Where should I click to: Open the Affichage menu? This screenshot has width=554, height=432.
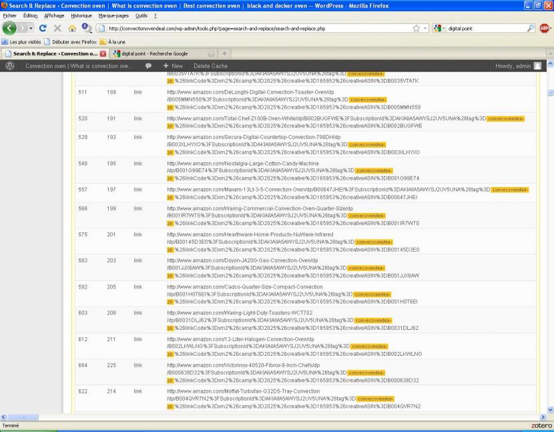(x=54, y=15)
